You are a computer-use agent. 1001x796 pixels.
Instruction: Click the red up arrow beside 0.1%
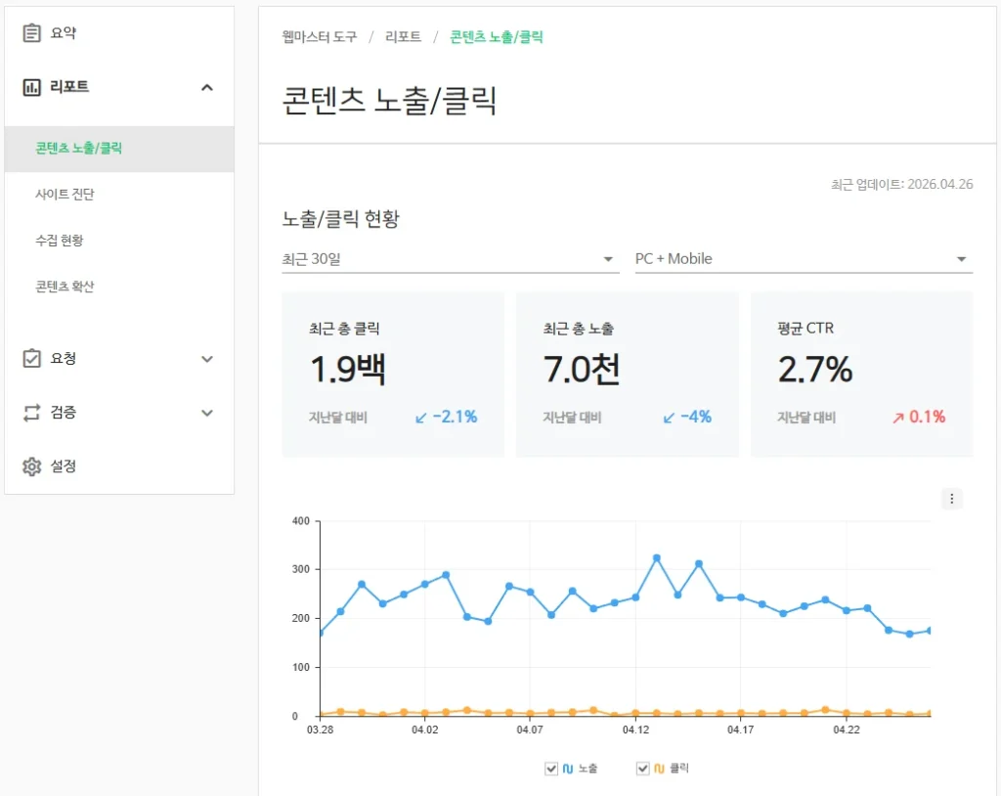point(897,418)
